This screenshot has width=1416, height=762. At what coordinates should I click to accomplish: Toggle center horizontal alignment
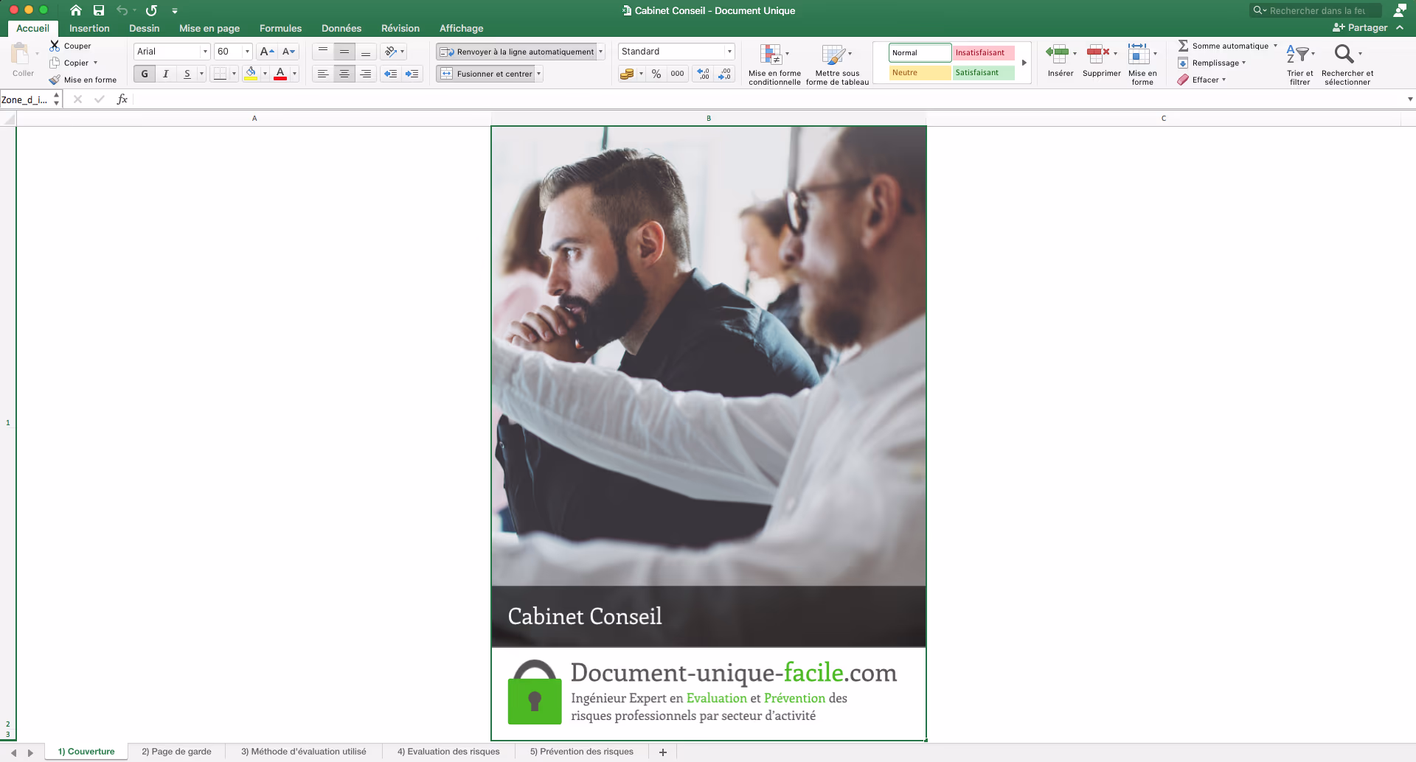pyautogui.click(x=344, y=74)
